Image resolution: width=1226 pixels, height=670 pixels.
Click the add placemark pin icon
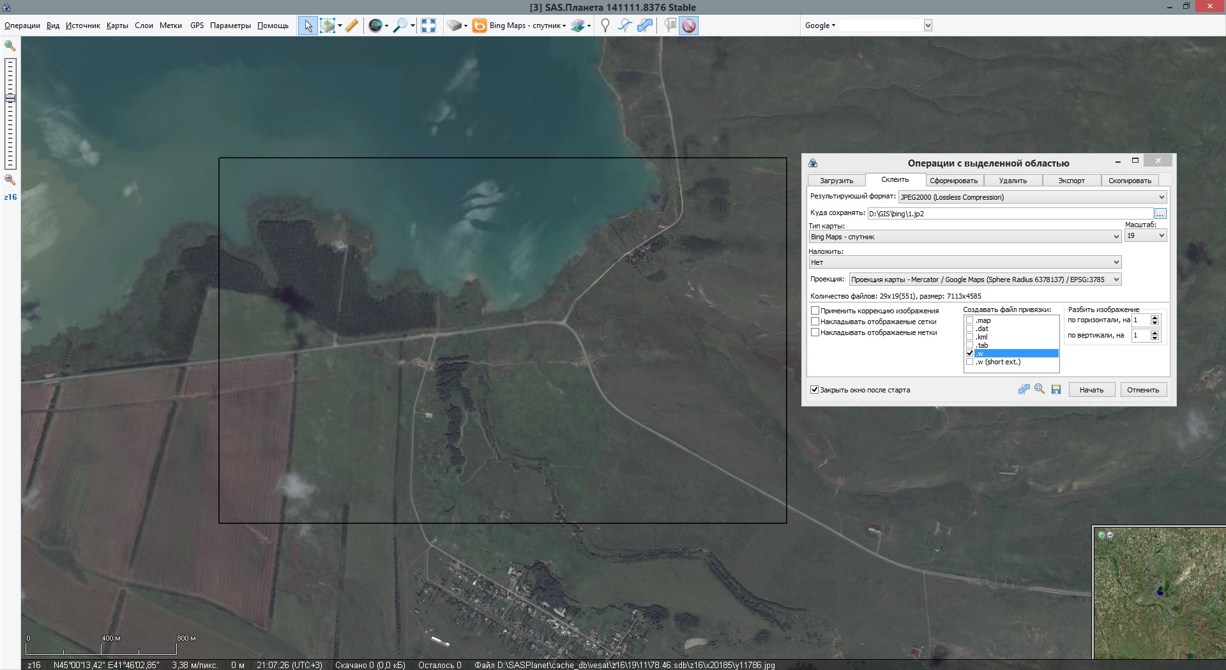pos(605,26)
